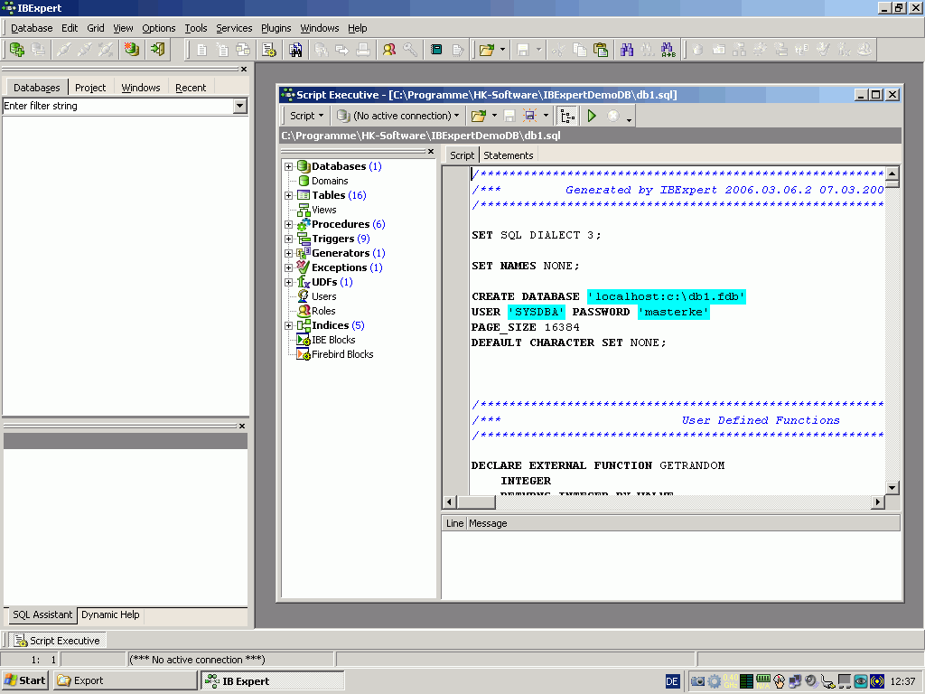Screen dimensions: 925x694
Task: Expand the Generators (1) tree node
Action: point(288,253)
